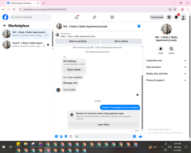Open Chrome tab search dropdown
The height and width of the screenshot is (153, 191).
click(3, 3)
